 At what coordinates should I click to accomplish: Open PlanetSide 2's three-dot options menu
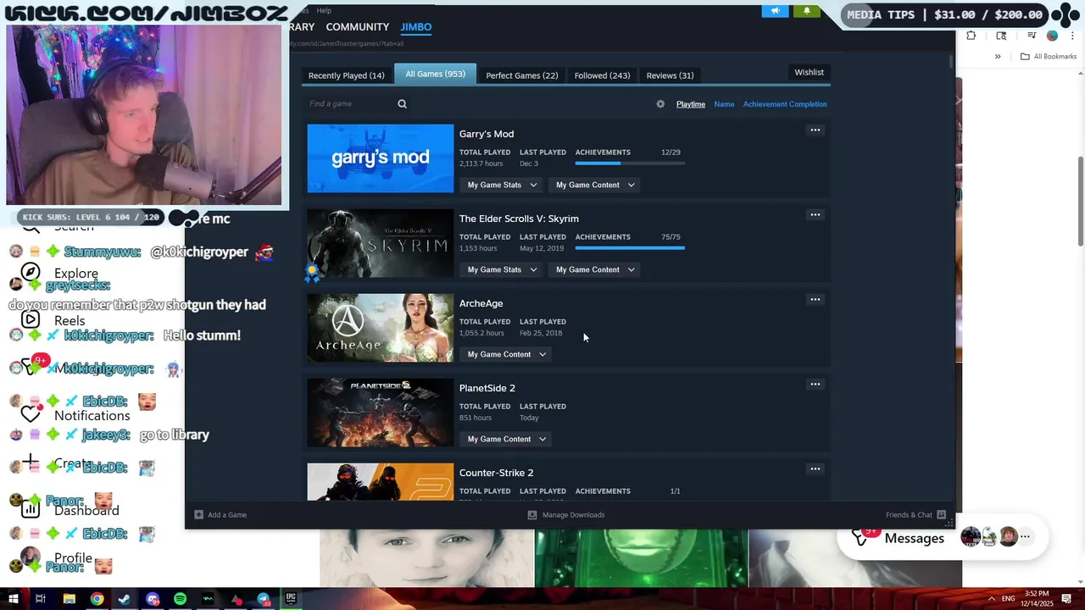[815, 385]
